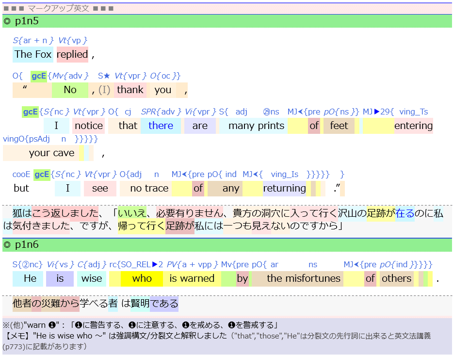Click the 'warn ❶' footnote definition line
453x355 pixels.
(x=140, y=325)
